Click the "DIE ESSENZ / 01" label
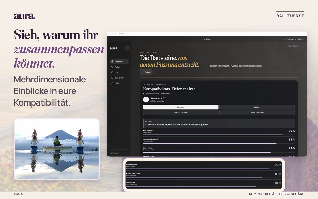The image size is (318, 199). [151, 121]
